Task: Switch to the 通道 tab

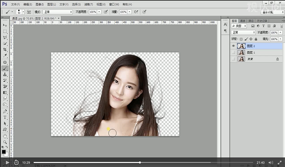Action: pyautogui.click(x=243, y=21)
